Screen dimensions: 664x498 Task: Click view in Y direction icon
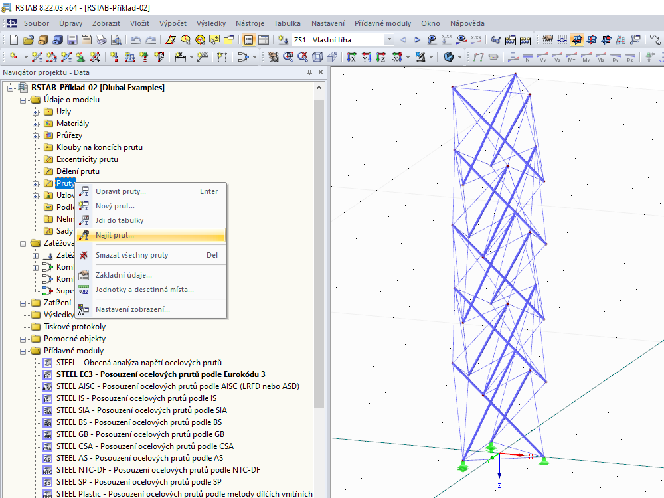pos(367,56)
